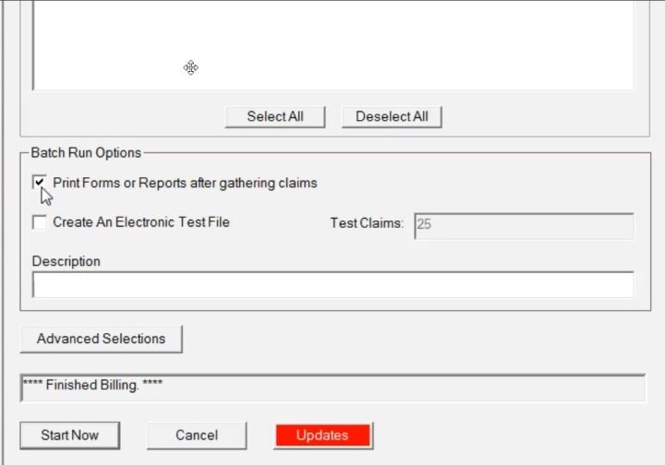Click the '25' value in Test Claims

424,224
